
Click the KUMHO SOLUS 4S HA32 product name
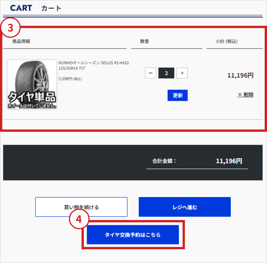pos(94,65)
